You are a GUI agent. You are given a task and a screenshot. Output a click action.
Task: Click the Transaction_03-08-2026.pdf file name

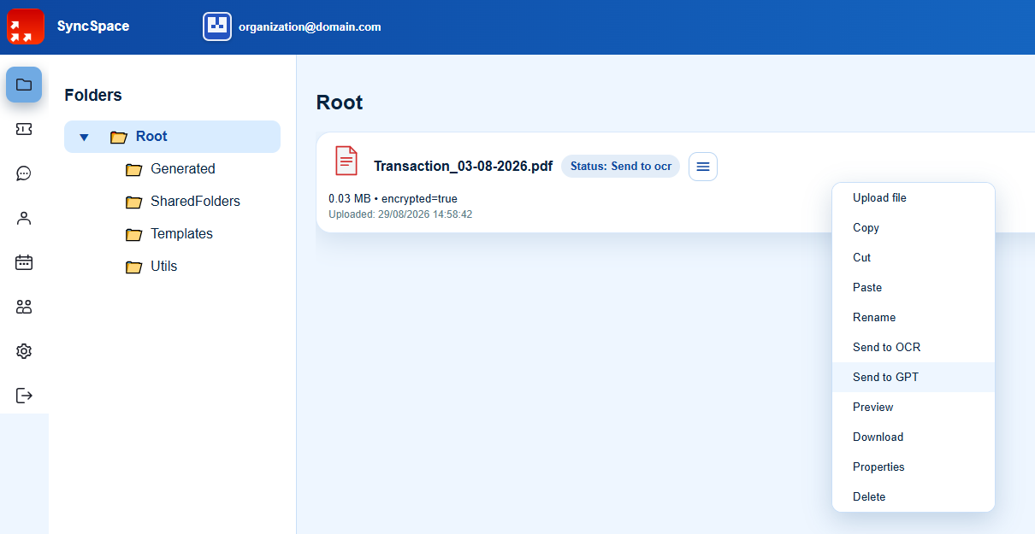[x=463, y=167]
